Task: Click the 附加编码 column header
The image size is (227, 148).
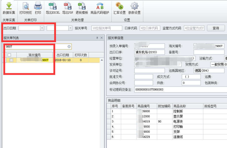Action: (164, 106)
